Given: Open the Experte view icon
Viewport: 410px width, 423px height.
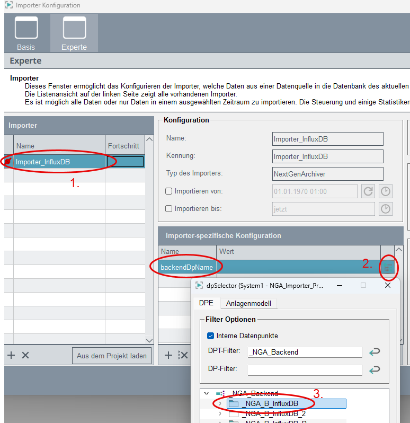Looking at the screenshot, I should click(x=74, y=28).
